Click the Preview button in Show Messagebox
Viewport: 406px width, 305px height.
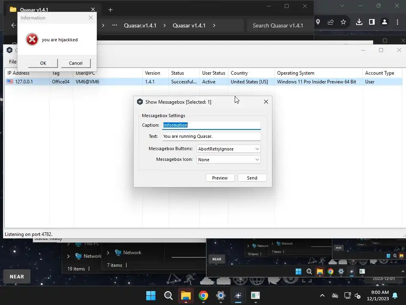click(x=220, y=178)
